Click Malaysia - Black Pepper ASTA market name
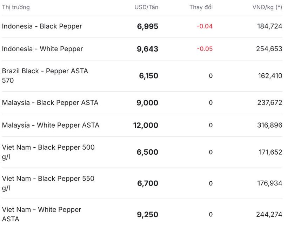The width and height of the screenshot is (287, 229). tap(50, 103)
